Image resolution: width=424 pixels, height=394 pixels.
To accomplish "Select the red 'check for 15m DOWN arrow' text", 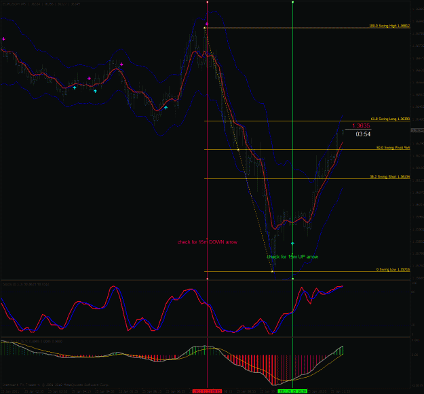I will point(208,242).
